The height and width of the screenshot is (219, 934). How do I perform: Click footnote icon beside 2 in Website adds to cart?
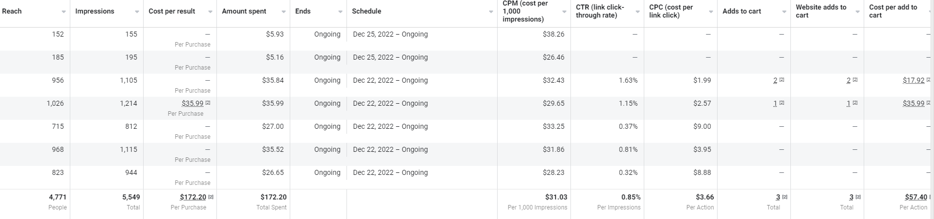pos(856,80)
